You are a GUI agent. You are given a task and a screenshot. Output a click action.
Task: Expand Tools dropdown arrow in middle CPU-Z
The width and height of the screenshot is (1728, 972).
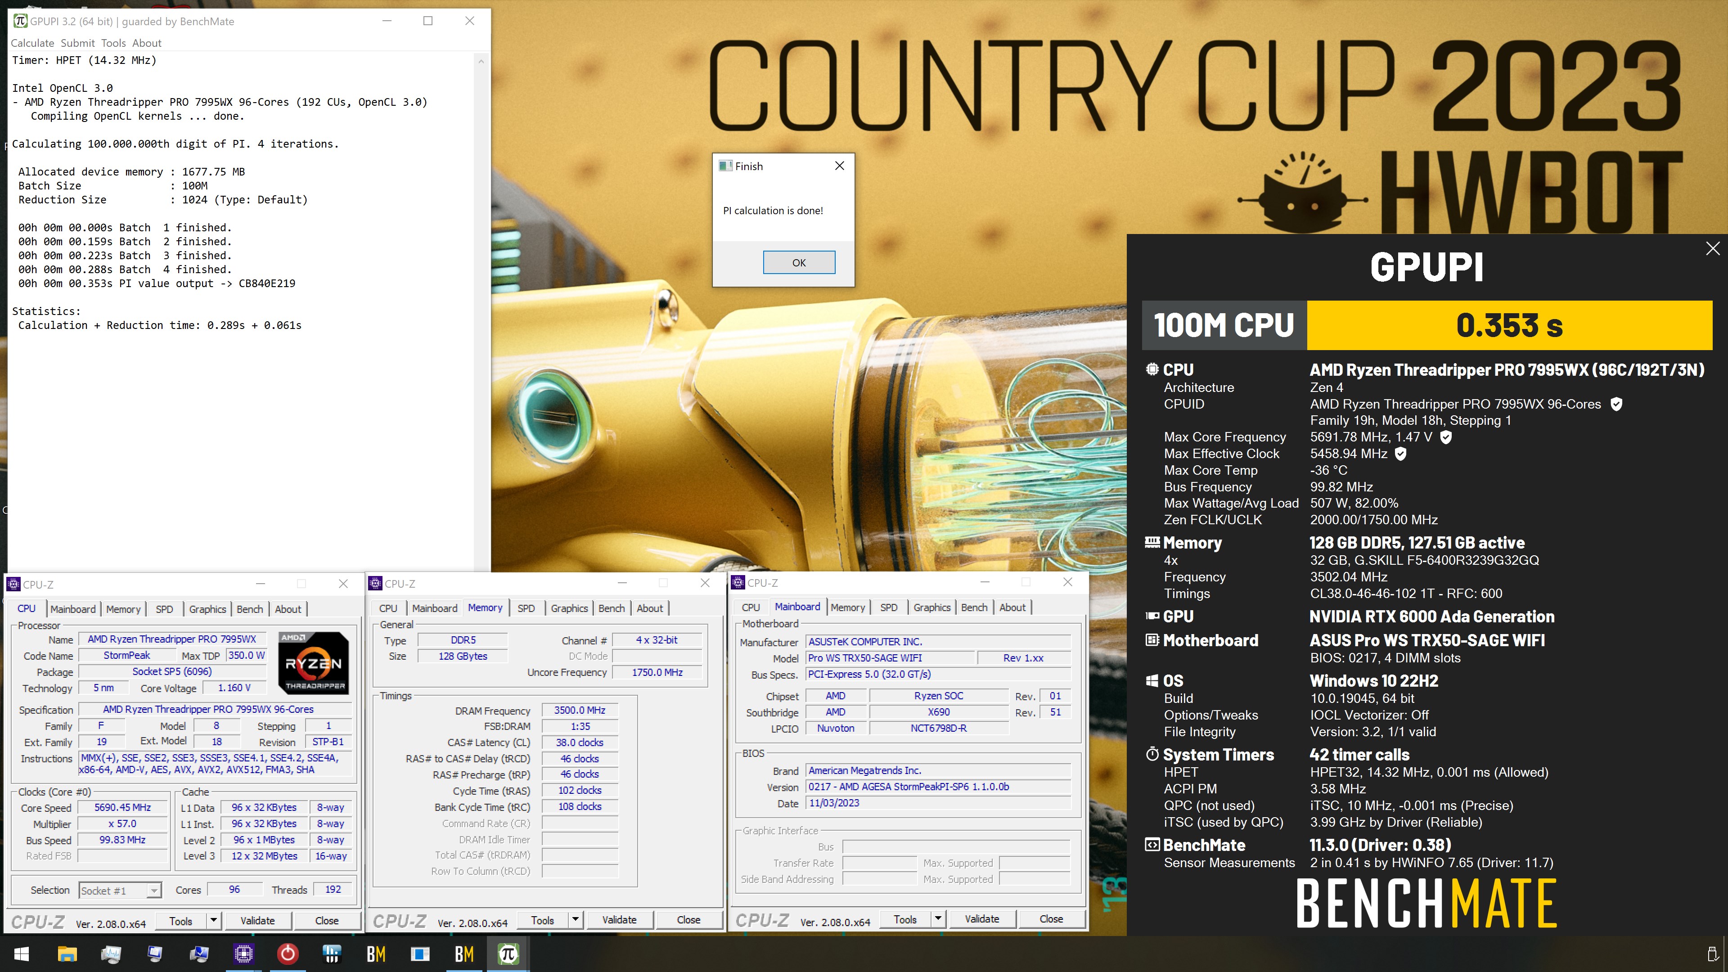(575, 920)
